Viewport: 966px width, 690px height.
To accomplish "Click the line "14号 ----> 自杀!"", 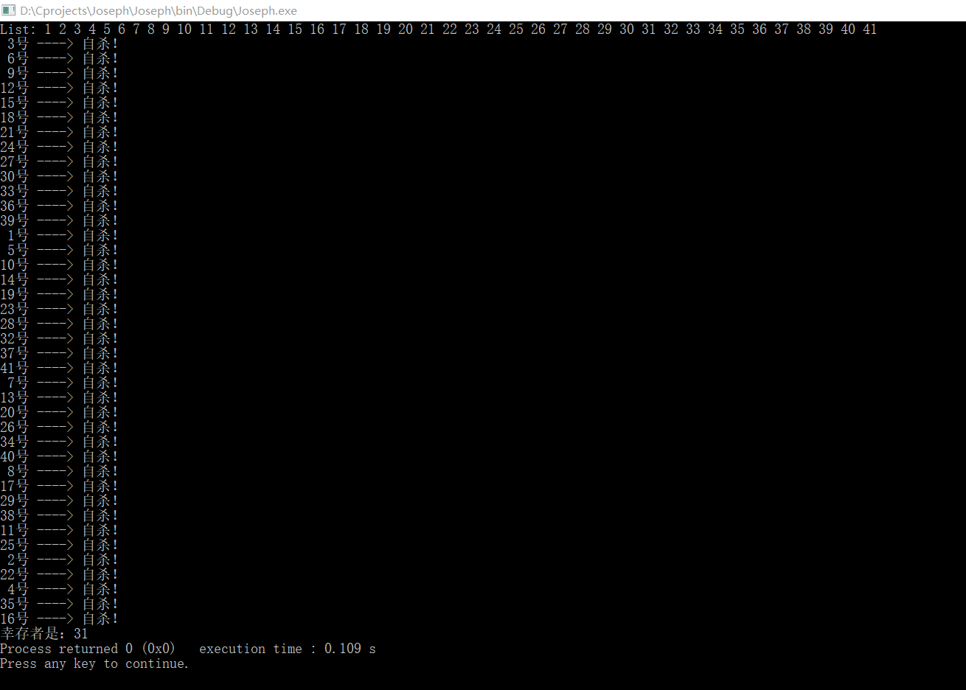I will (59, 279).
